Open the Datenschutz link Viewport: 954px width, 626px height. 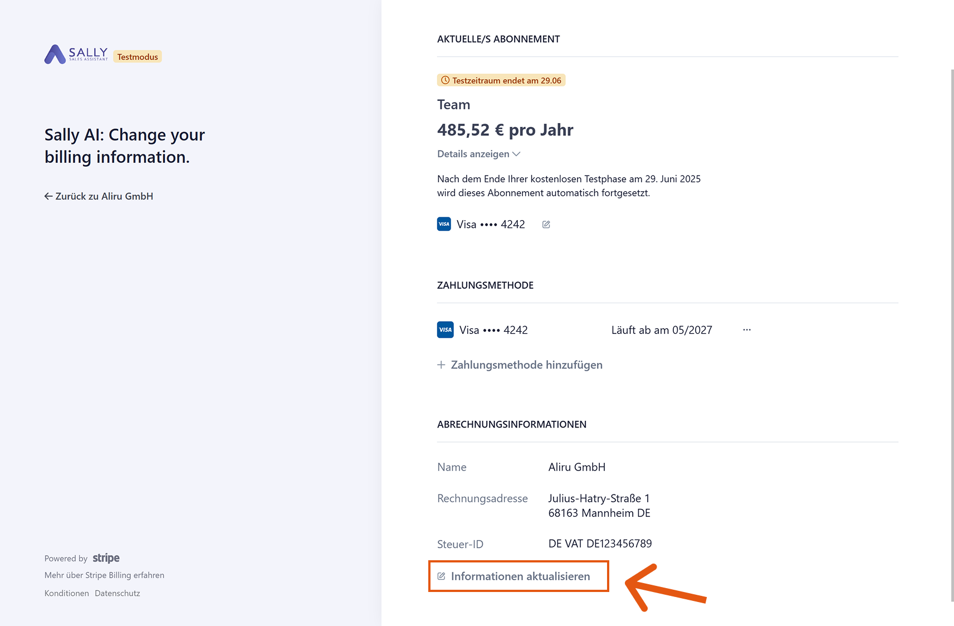(x=118, y=593)
